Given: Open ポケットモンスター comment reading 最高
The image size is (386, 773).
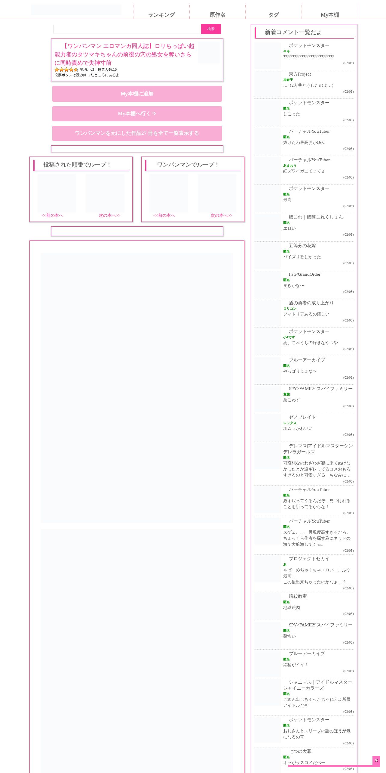Looking at the screenshot, I should pos(304,199).
